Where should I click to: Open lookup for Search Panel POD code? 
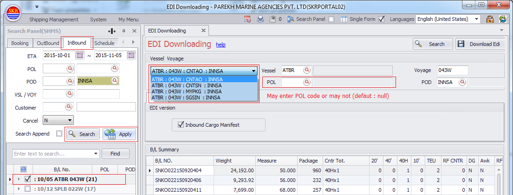70,81
